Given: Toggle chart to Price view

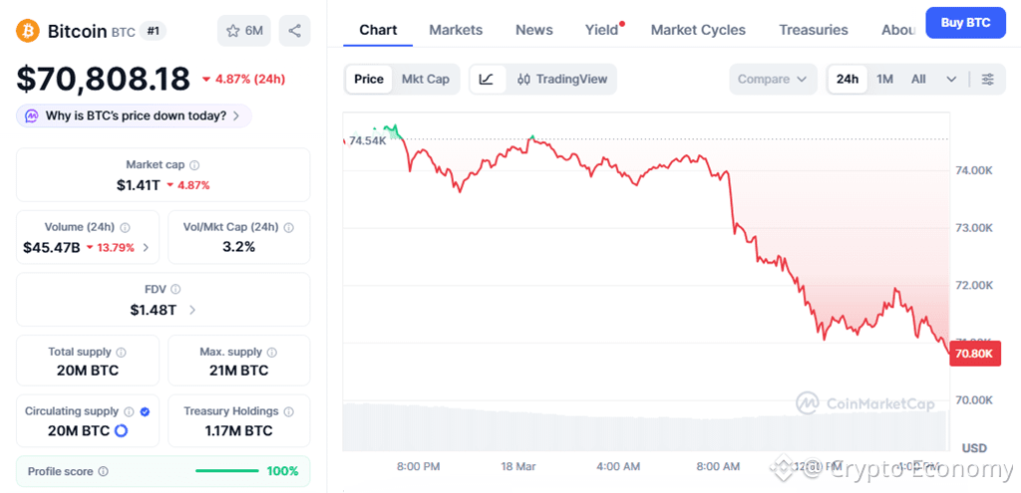Looking at the screenshot, I should pos(368,79).
